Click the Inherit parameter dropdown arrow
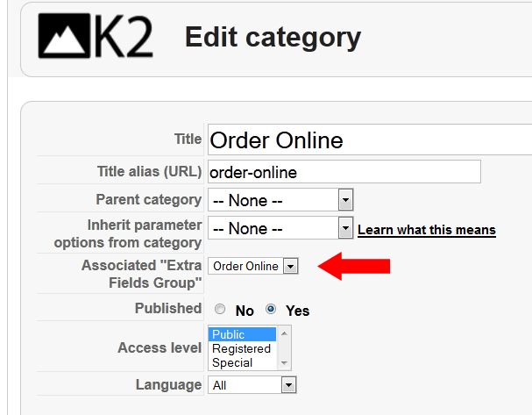The height and width of the screenshot is (415, 532). (x=345, y=228)
